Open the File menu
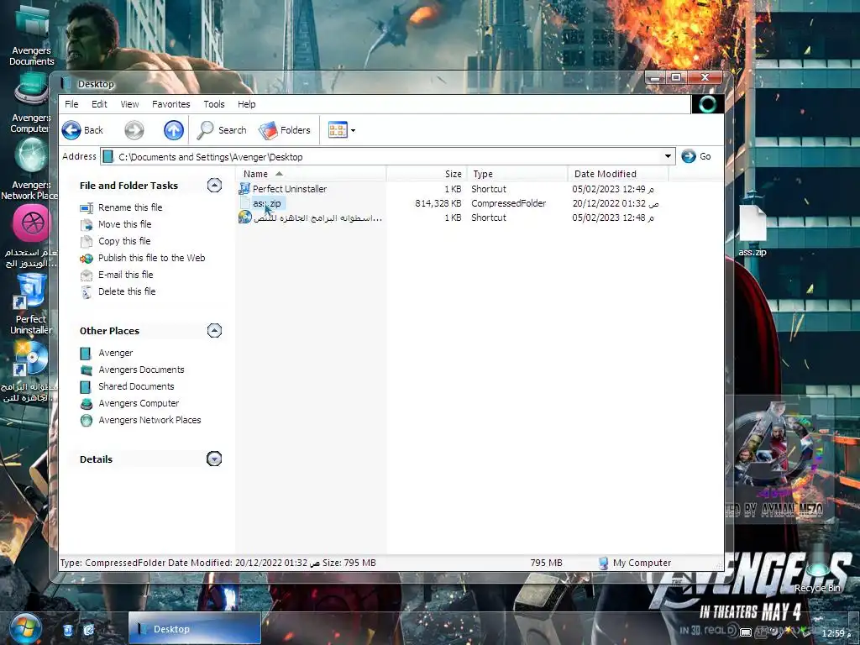860x645 pixels. point(71,104)
